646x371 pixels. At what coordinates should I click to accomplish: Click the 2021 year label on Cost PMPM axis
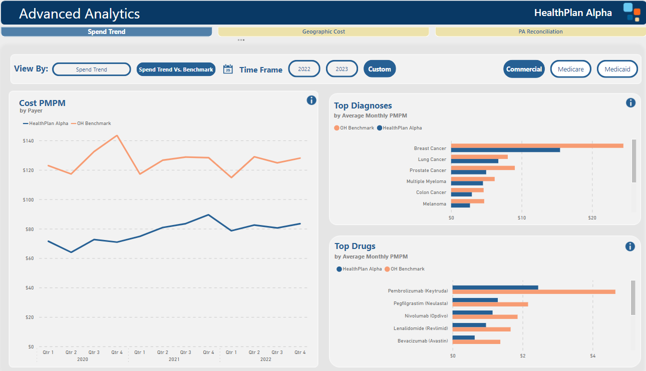point(174,359)
